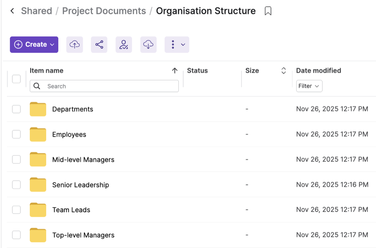
Task: Click the share icon in toolbar
Action: pyautogui.click(x=99, y=45)
